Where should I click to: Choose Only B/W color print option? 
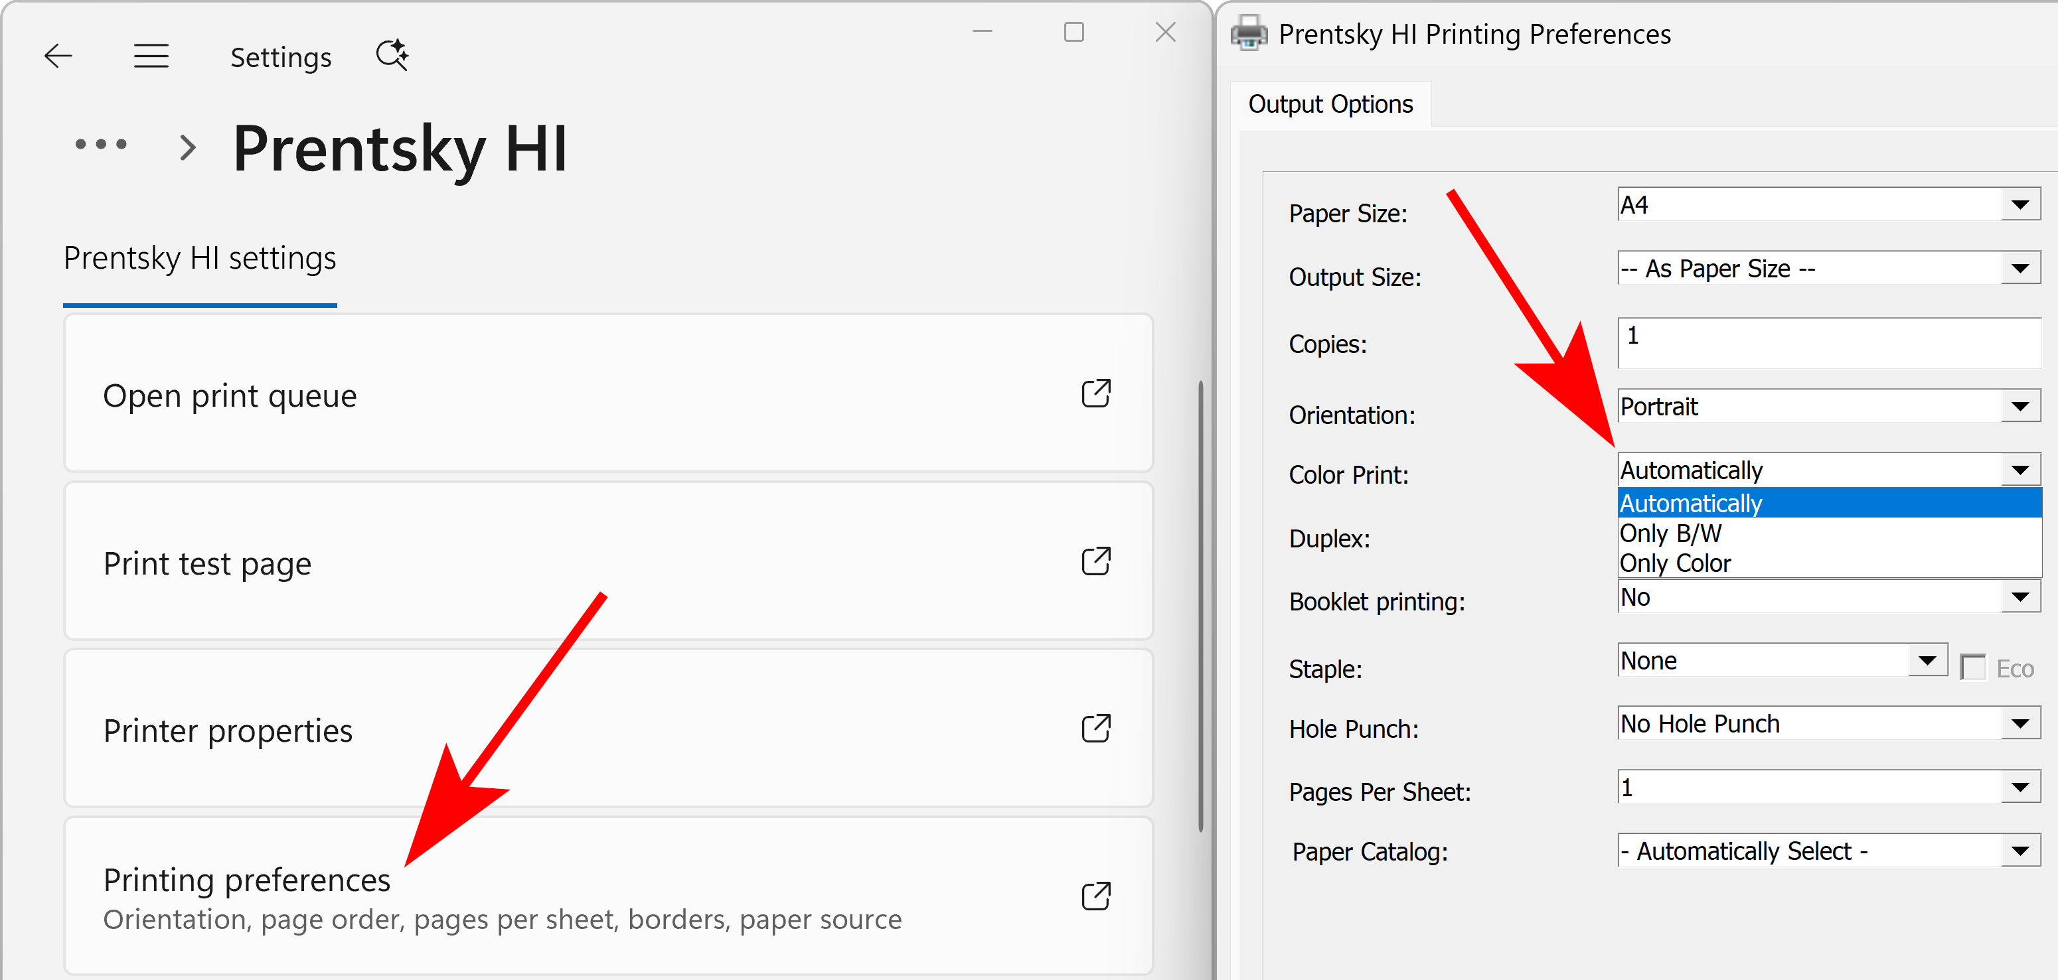1830,533
